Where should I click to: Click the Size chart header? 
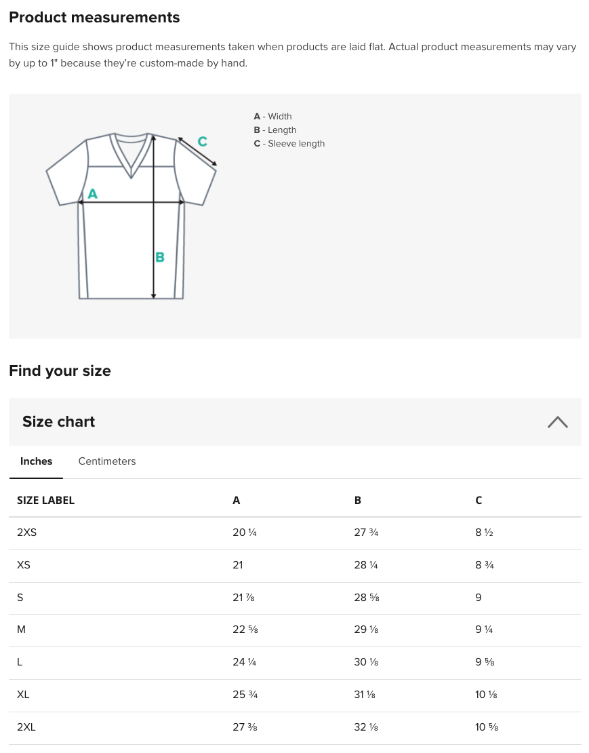[295, 422]
